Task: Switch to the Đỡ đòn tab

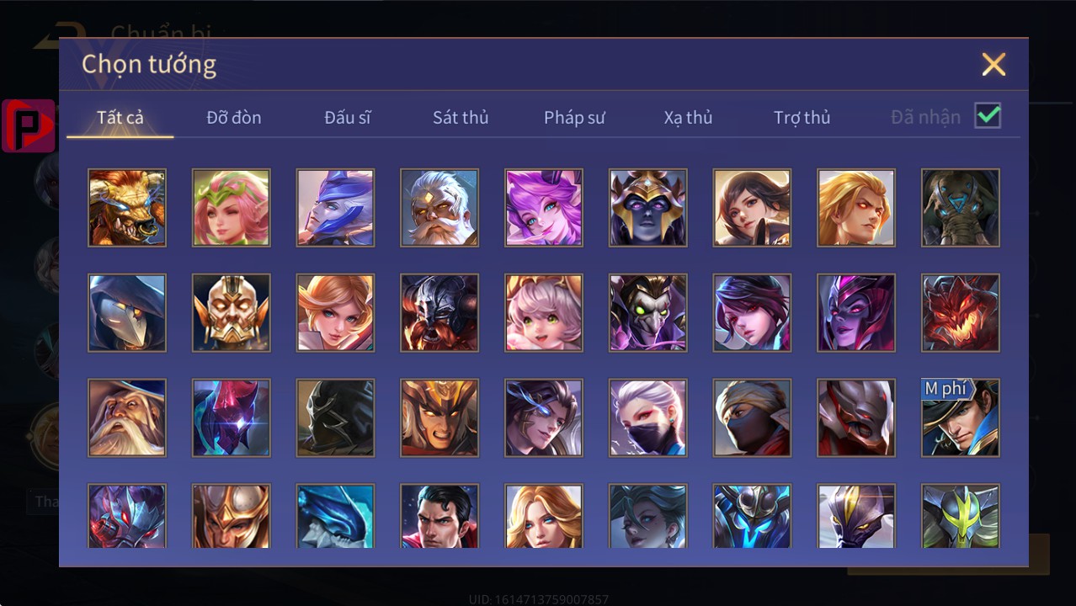Action: point(234,118)
